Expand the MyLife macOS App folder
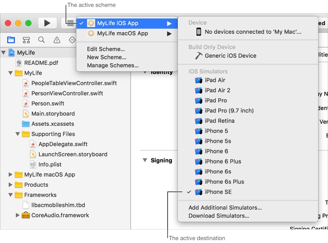Image resolution: width=328 pixels, height=243 pixels. (x=10, y=174)
